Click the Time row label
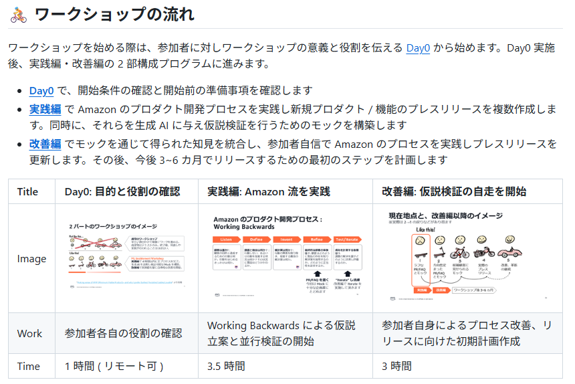Image resolution: width=575 pixels, height=384 pixels. point(29,366)
